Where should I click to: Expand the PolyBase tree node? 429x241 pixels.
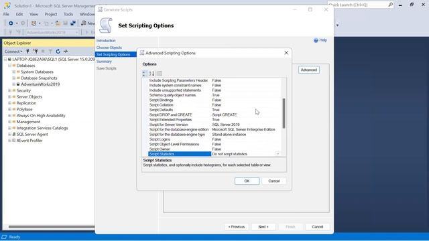pyautogui.click(x=9, y=109)
